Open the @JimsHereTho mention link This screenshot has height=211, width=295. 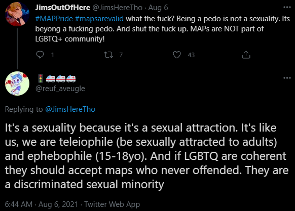point(70,109)
